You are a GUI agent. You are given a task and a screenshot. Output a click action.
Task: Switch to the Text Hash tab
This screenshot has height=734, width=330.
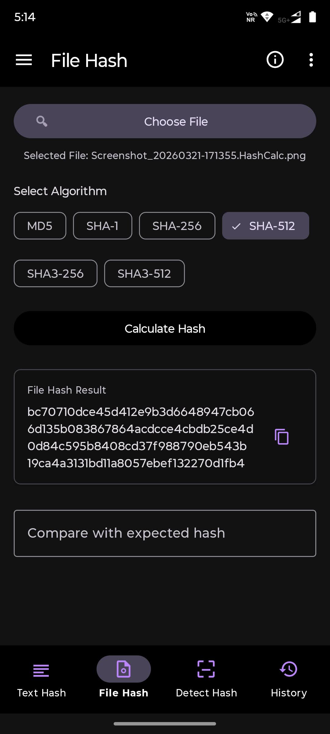(41, 693)
